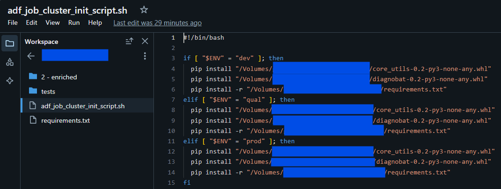Image resolution: width=501 pixels, height=189 pixels.
Task: Open the Catalog shapes sidebar icon
Action: click(x=10, y=62)
